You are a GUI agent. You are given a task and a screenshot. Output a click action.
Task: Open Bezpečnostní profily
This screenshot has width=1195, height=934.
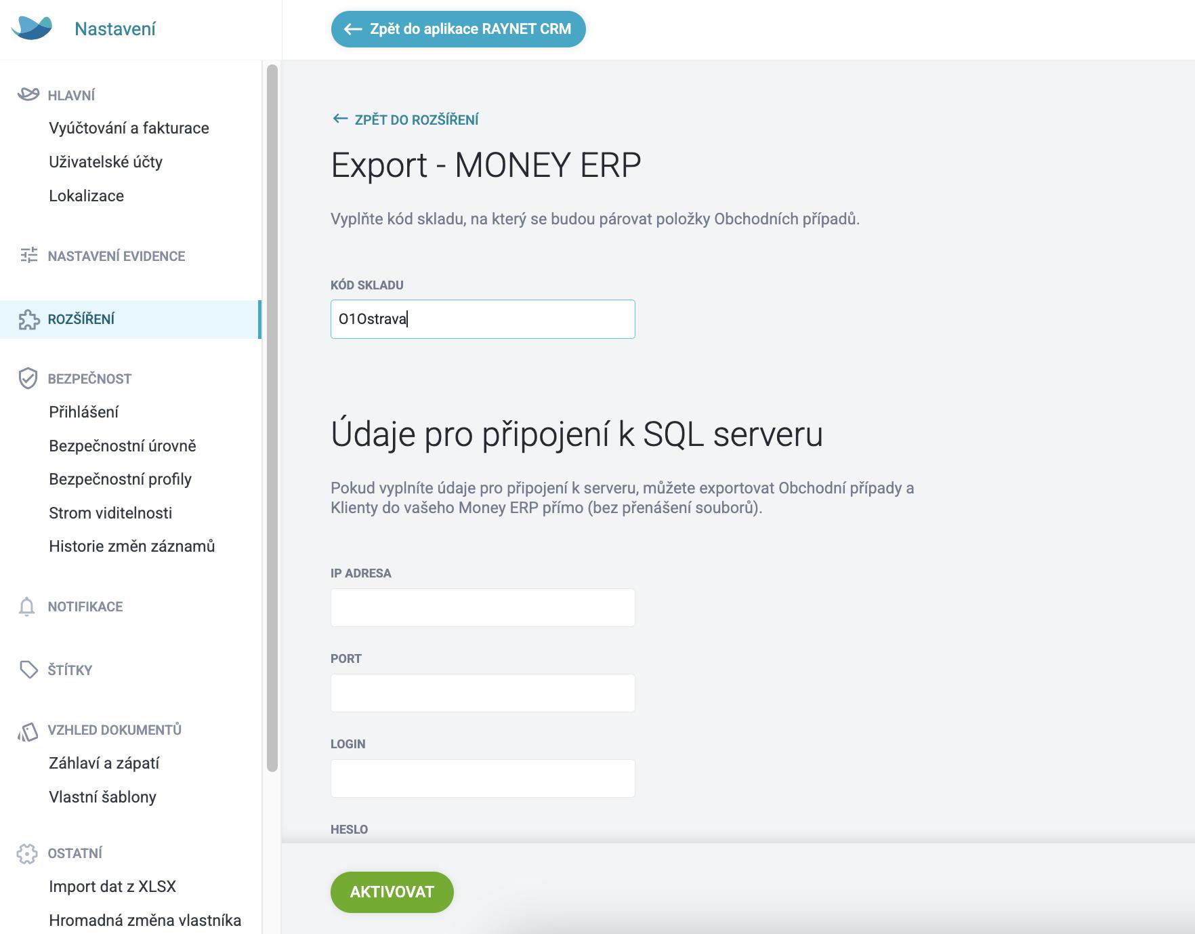point(120,479)
